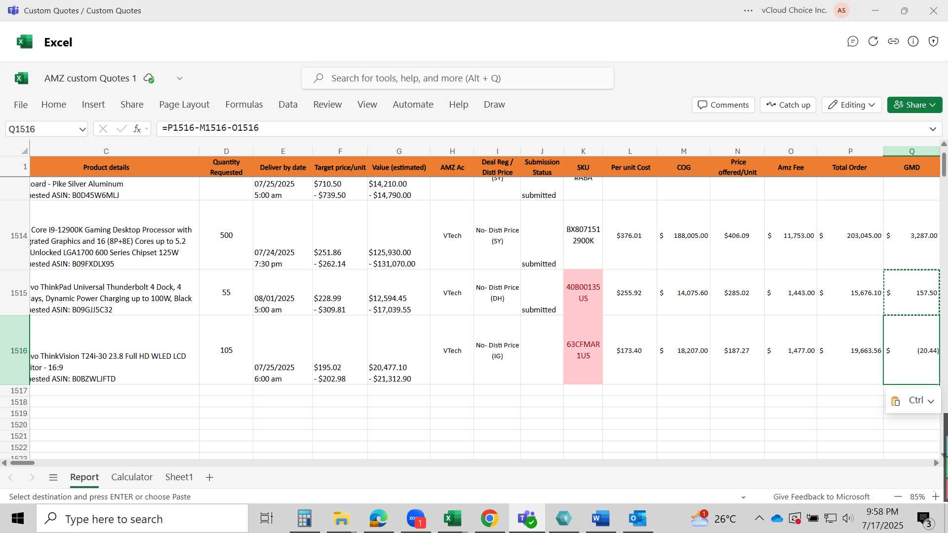Viewport: 948px width, 533px height.
Task: Select row 1516 header
Action: [15, 350]
